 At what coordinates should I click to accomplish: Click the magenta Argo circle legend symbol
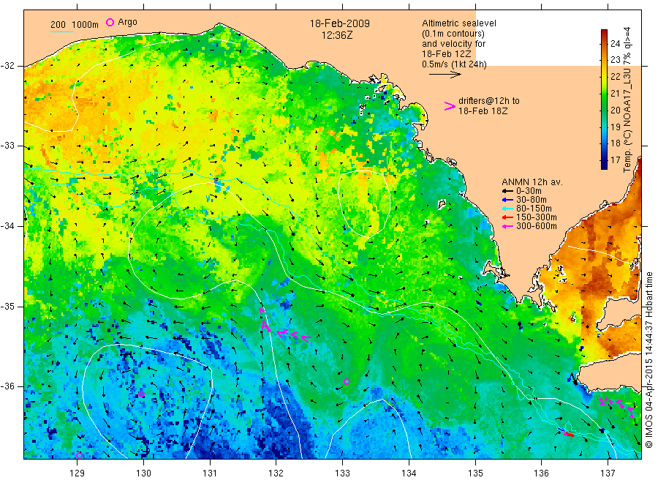click(x=110, y=23)
